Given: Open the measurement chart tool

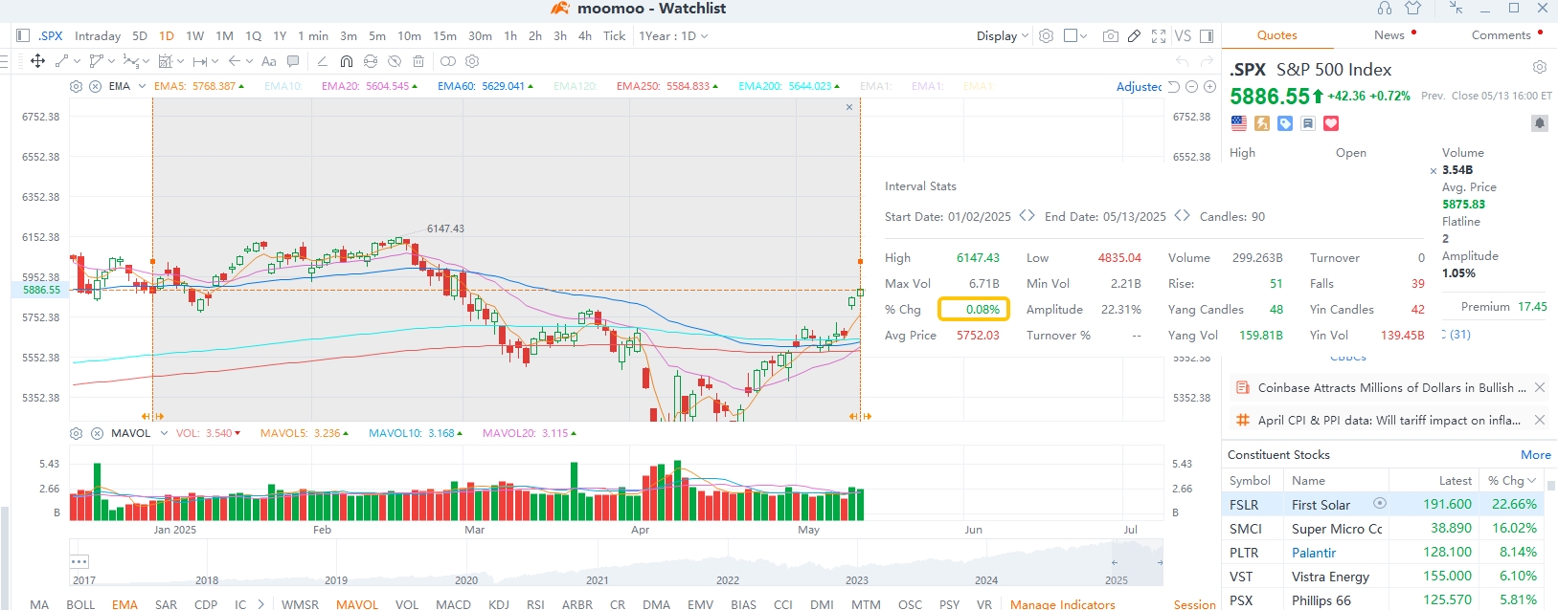Looking at the screenshot, I should coord(165,61).
